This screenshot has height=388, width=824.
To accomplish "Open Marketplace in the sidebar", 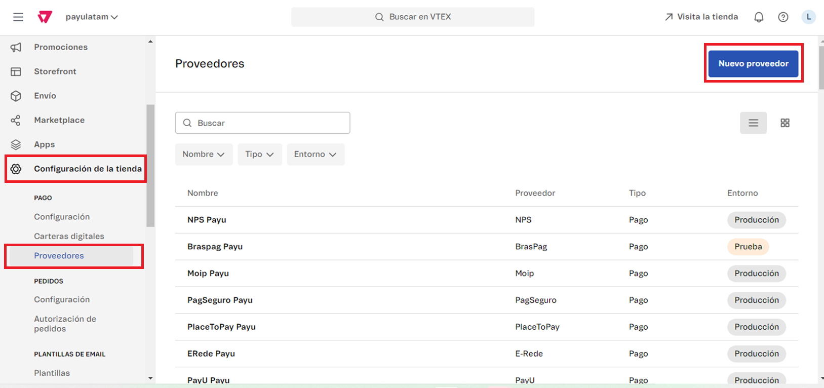I will (59, 120).
